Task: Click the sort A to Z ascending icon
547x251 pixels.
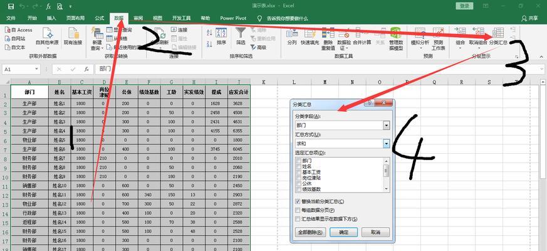Action: (x=209, y=33)
